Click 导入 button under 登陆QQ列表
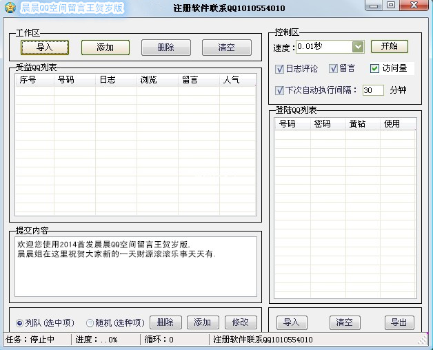 tap(292, 322)
